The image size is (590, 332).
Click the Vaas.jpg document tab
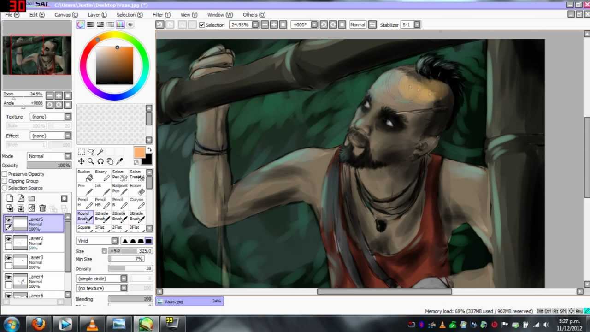click(189, 302)
